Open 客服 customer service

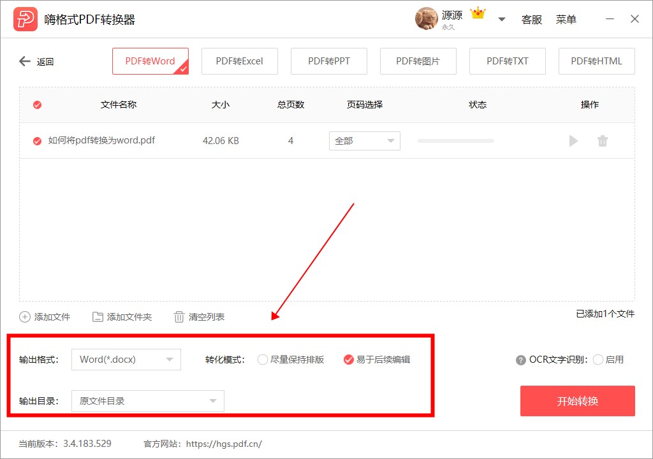click(x=531, y=20)
